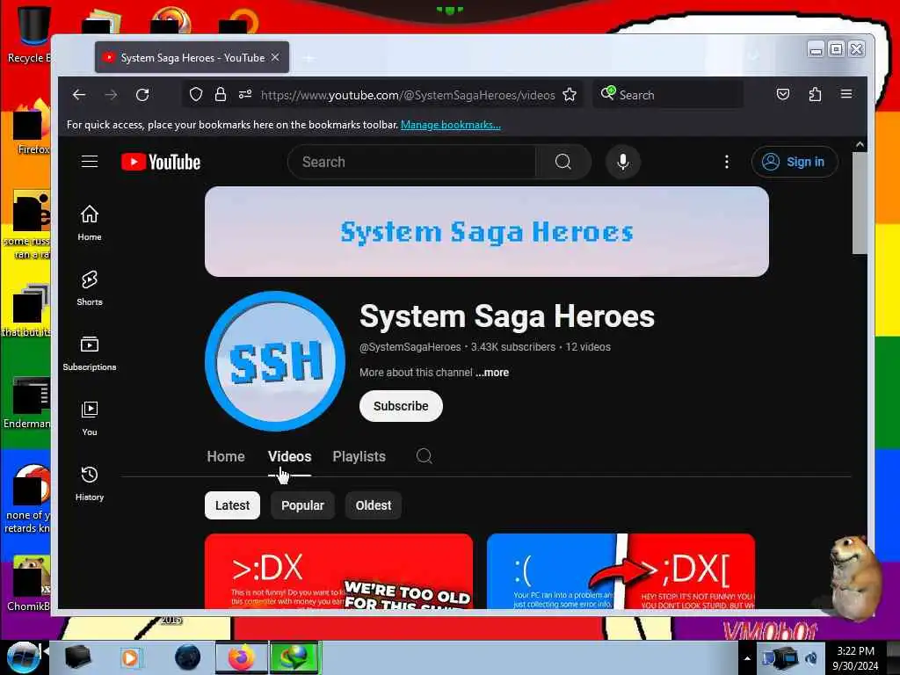Screen dimensions: 900x675
Task: Click the site security padlock icon
Action: [x=221, y=94]
